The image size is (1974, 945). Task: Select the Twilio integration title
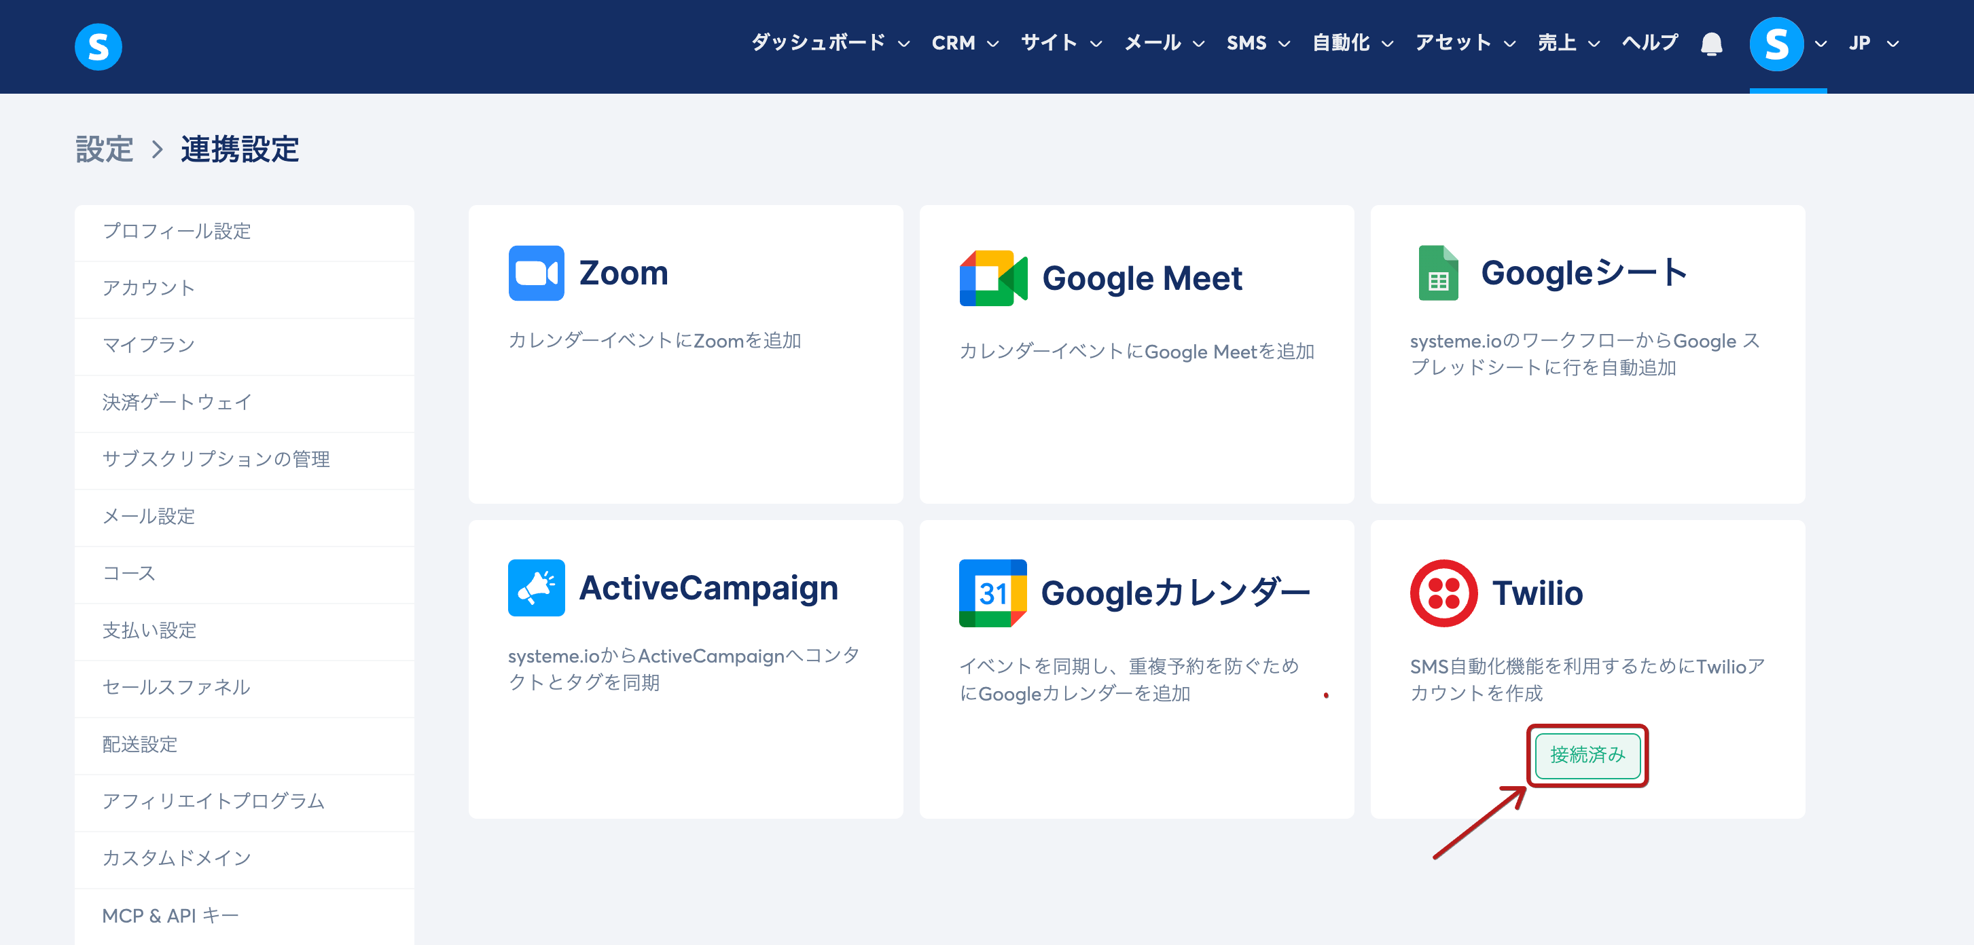click(x=1537, y=593)
